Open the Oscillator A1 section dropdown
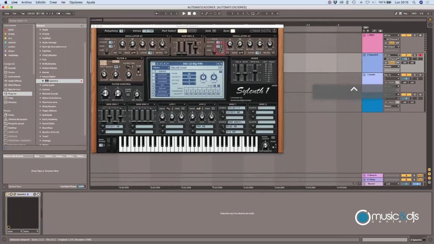The height and width of the screenshot is (244, 434). click(x=167, y=36)
